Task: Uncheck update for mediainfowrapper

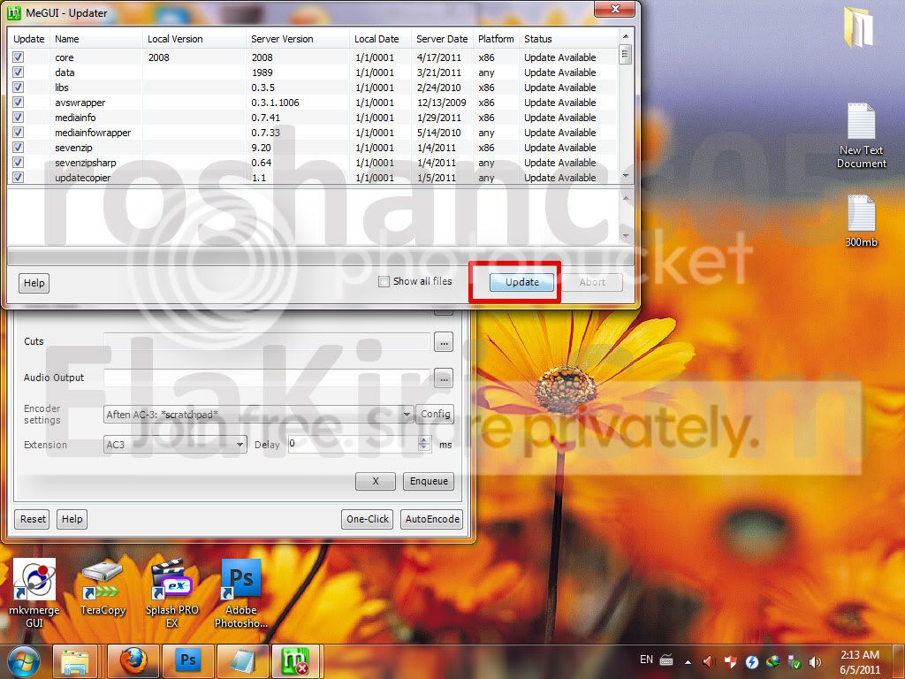Action: 19,133
